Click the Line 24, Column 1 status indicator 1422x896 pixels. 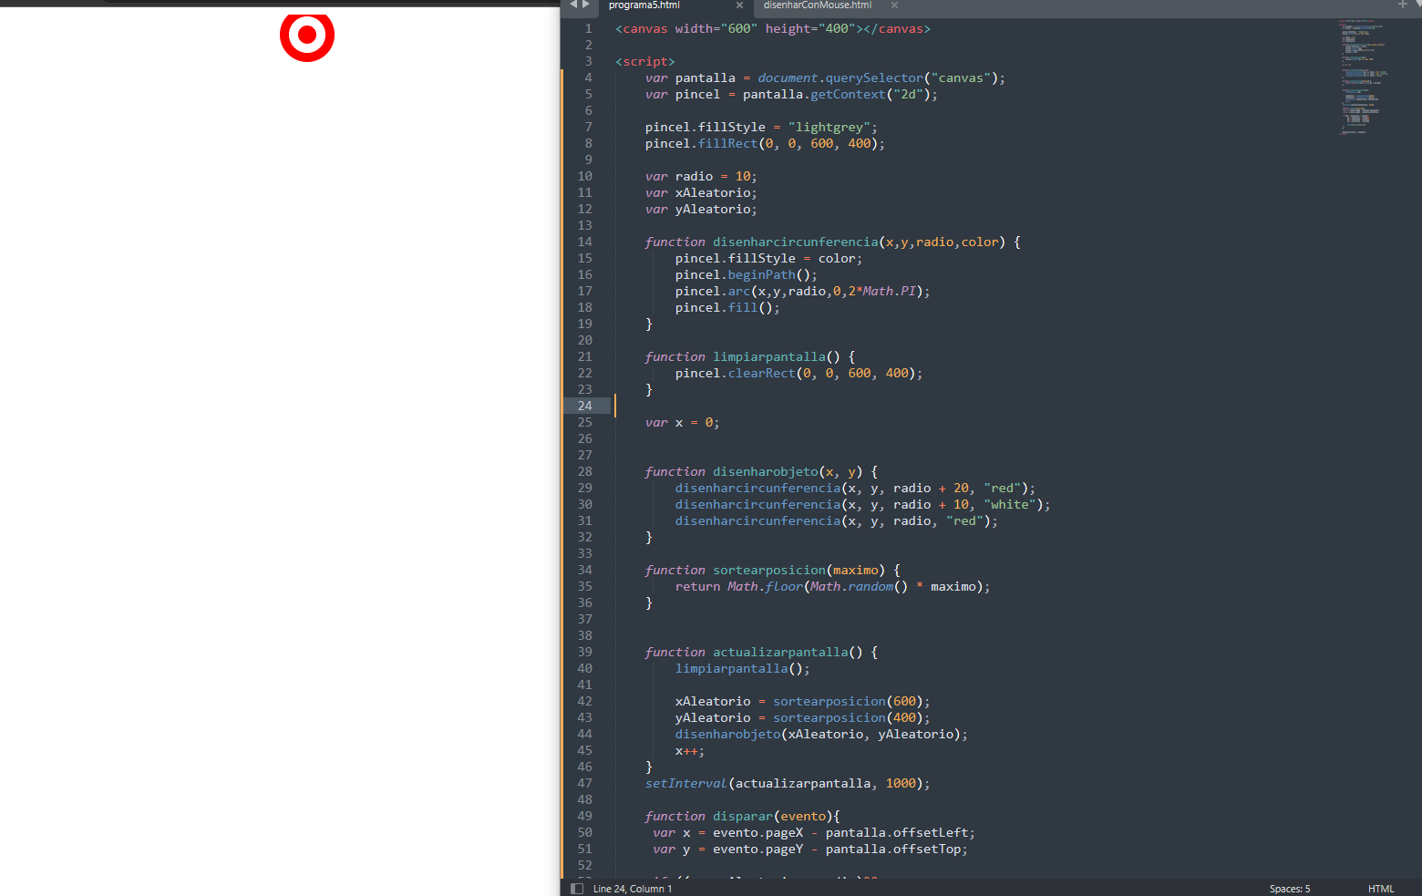point(632,889)
